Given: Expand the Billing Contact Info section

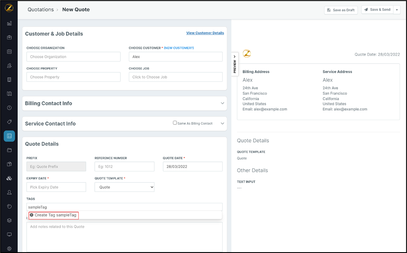Looking at the screenshot, I should [x=223, y=104].
